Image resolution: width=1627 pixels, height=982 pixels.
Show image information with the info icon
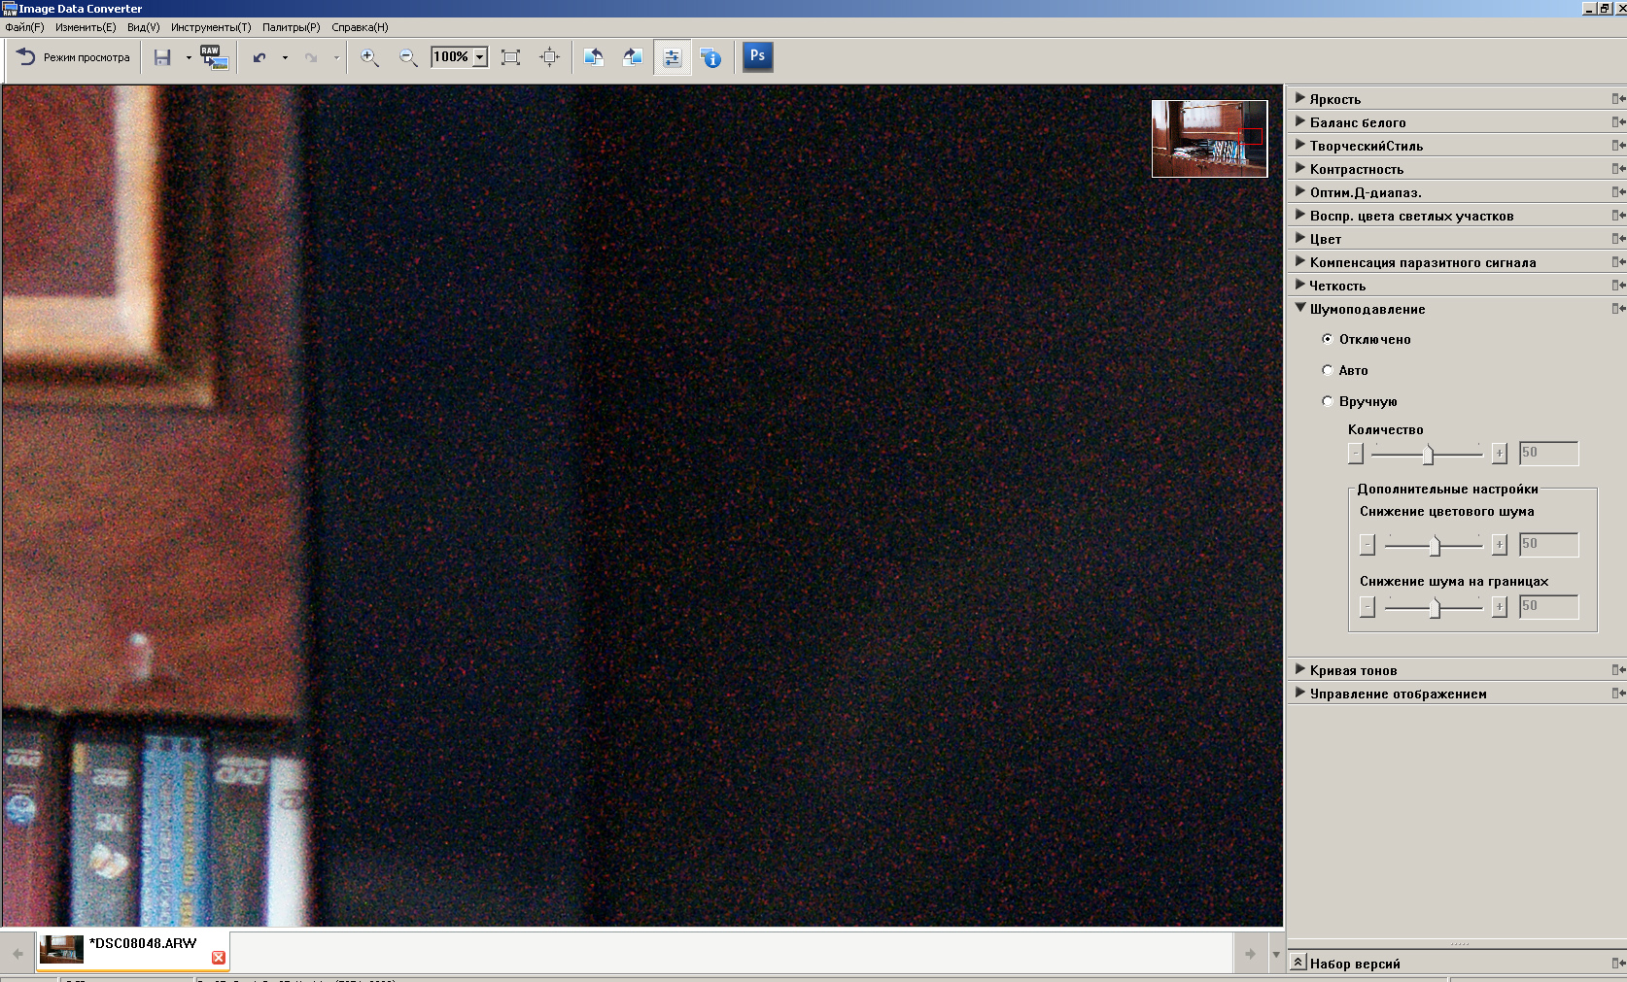coord(710,58)
